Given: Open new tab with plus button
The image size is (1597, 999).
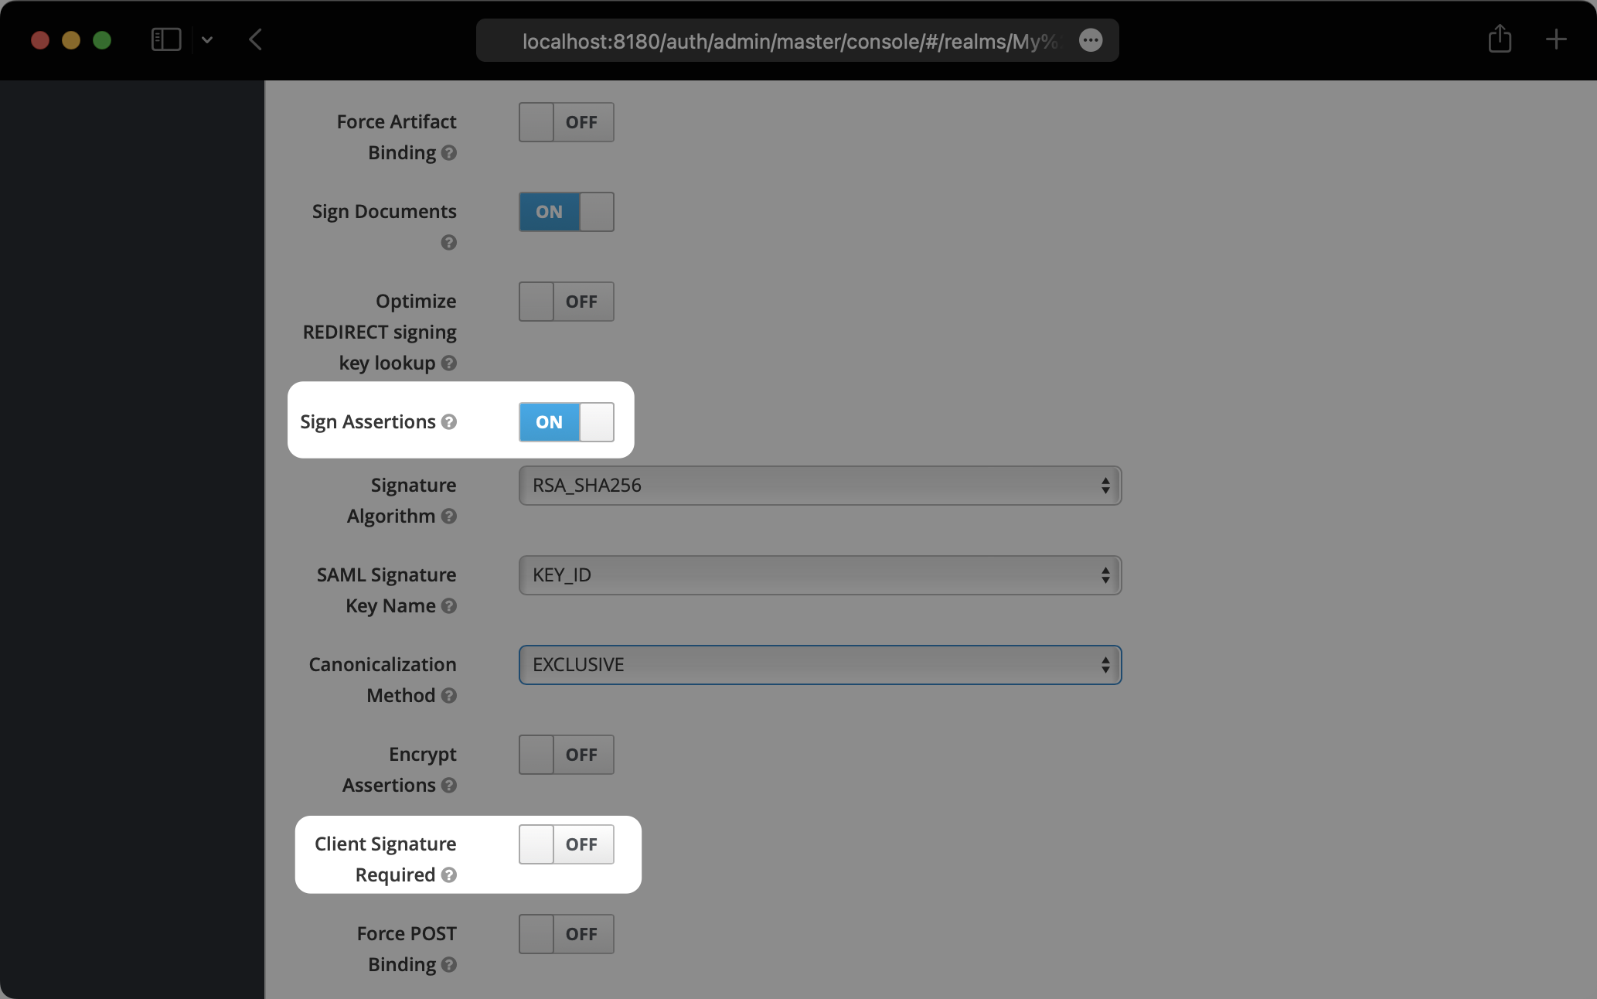Looking at the screenshot, I should [1555, 39].
